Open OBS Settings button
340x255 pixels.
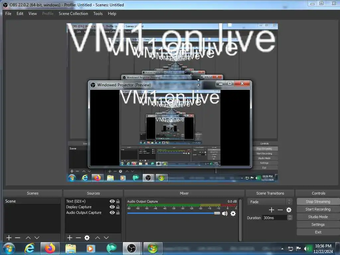point(318,224)
